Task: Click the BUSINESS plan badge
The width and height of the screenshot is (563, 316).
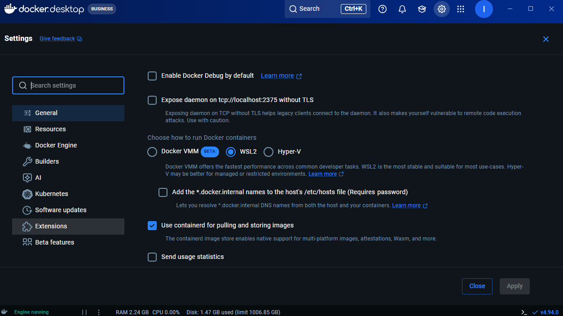Action: (102, 9)
